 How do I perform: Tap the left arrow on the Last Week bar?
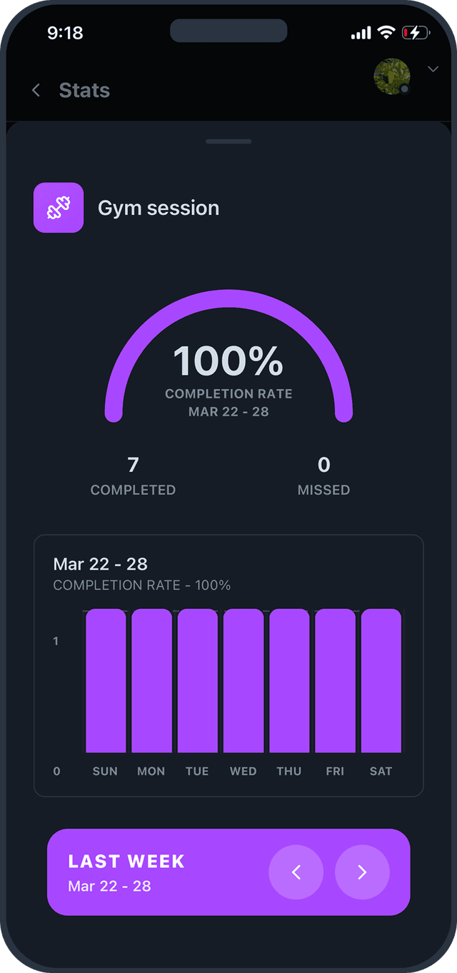pyautogui.click(x=296, y=872)
